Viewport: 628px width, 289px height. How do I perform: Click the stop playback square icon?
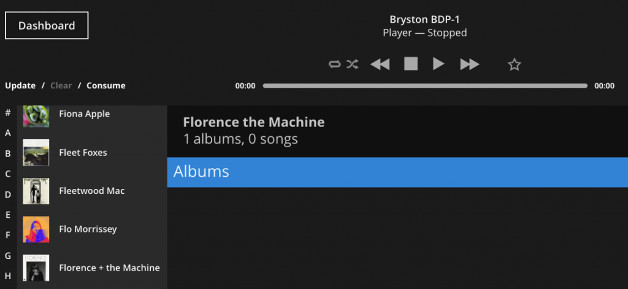(x=410, y=64)
